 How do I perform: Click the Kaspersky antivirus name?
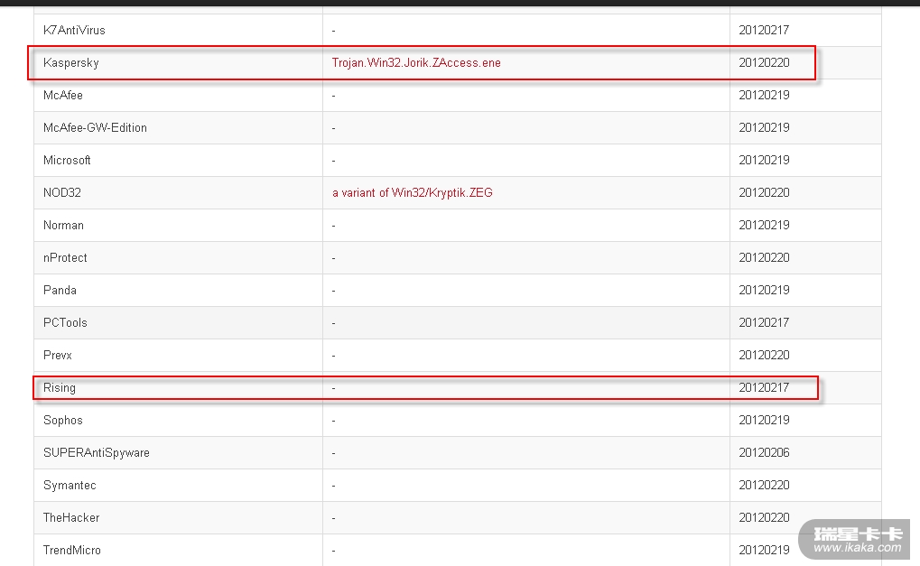pos(71,63)
